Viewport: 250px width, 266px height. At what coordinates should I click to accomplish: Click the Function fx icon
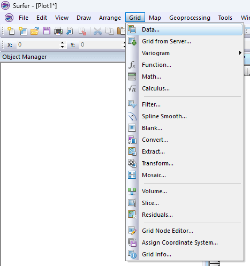pos(132,65)
